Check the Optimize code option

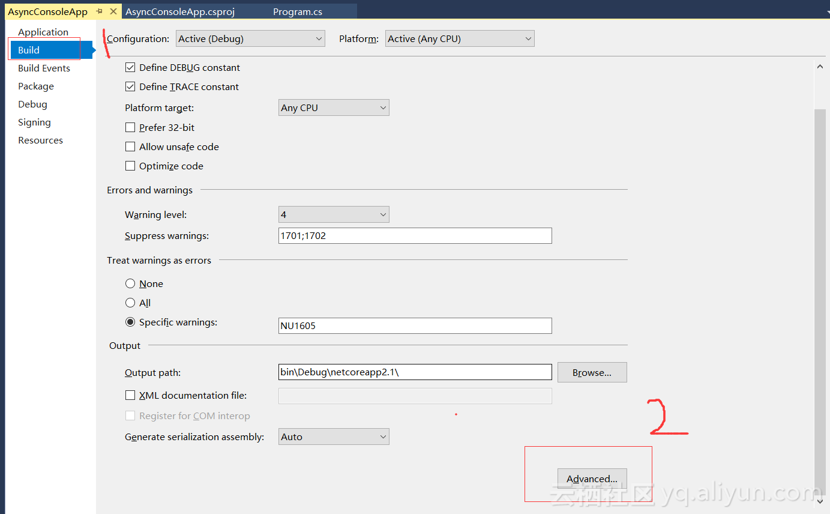pyautogui.click(x=130, y=166)
